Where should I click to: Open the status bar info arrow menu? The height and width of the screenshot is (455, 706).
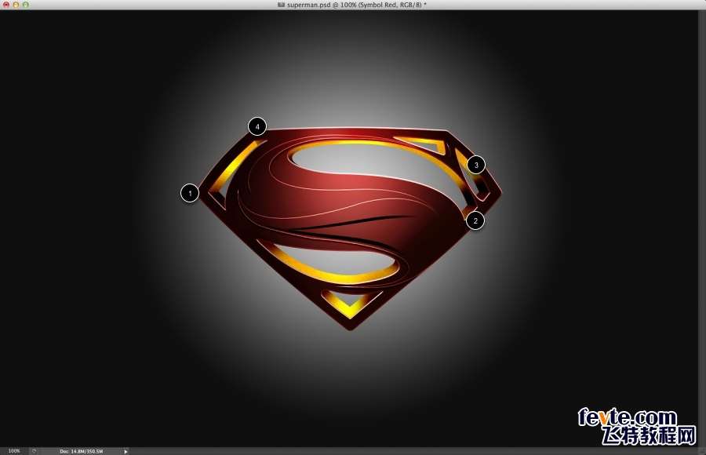126,451
